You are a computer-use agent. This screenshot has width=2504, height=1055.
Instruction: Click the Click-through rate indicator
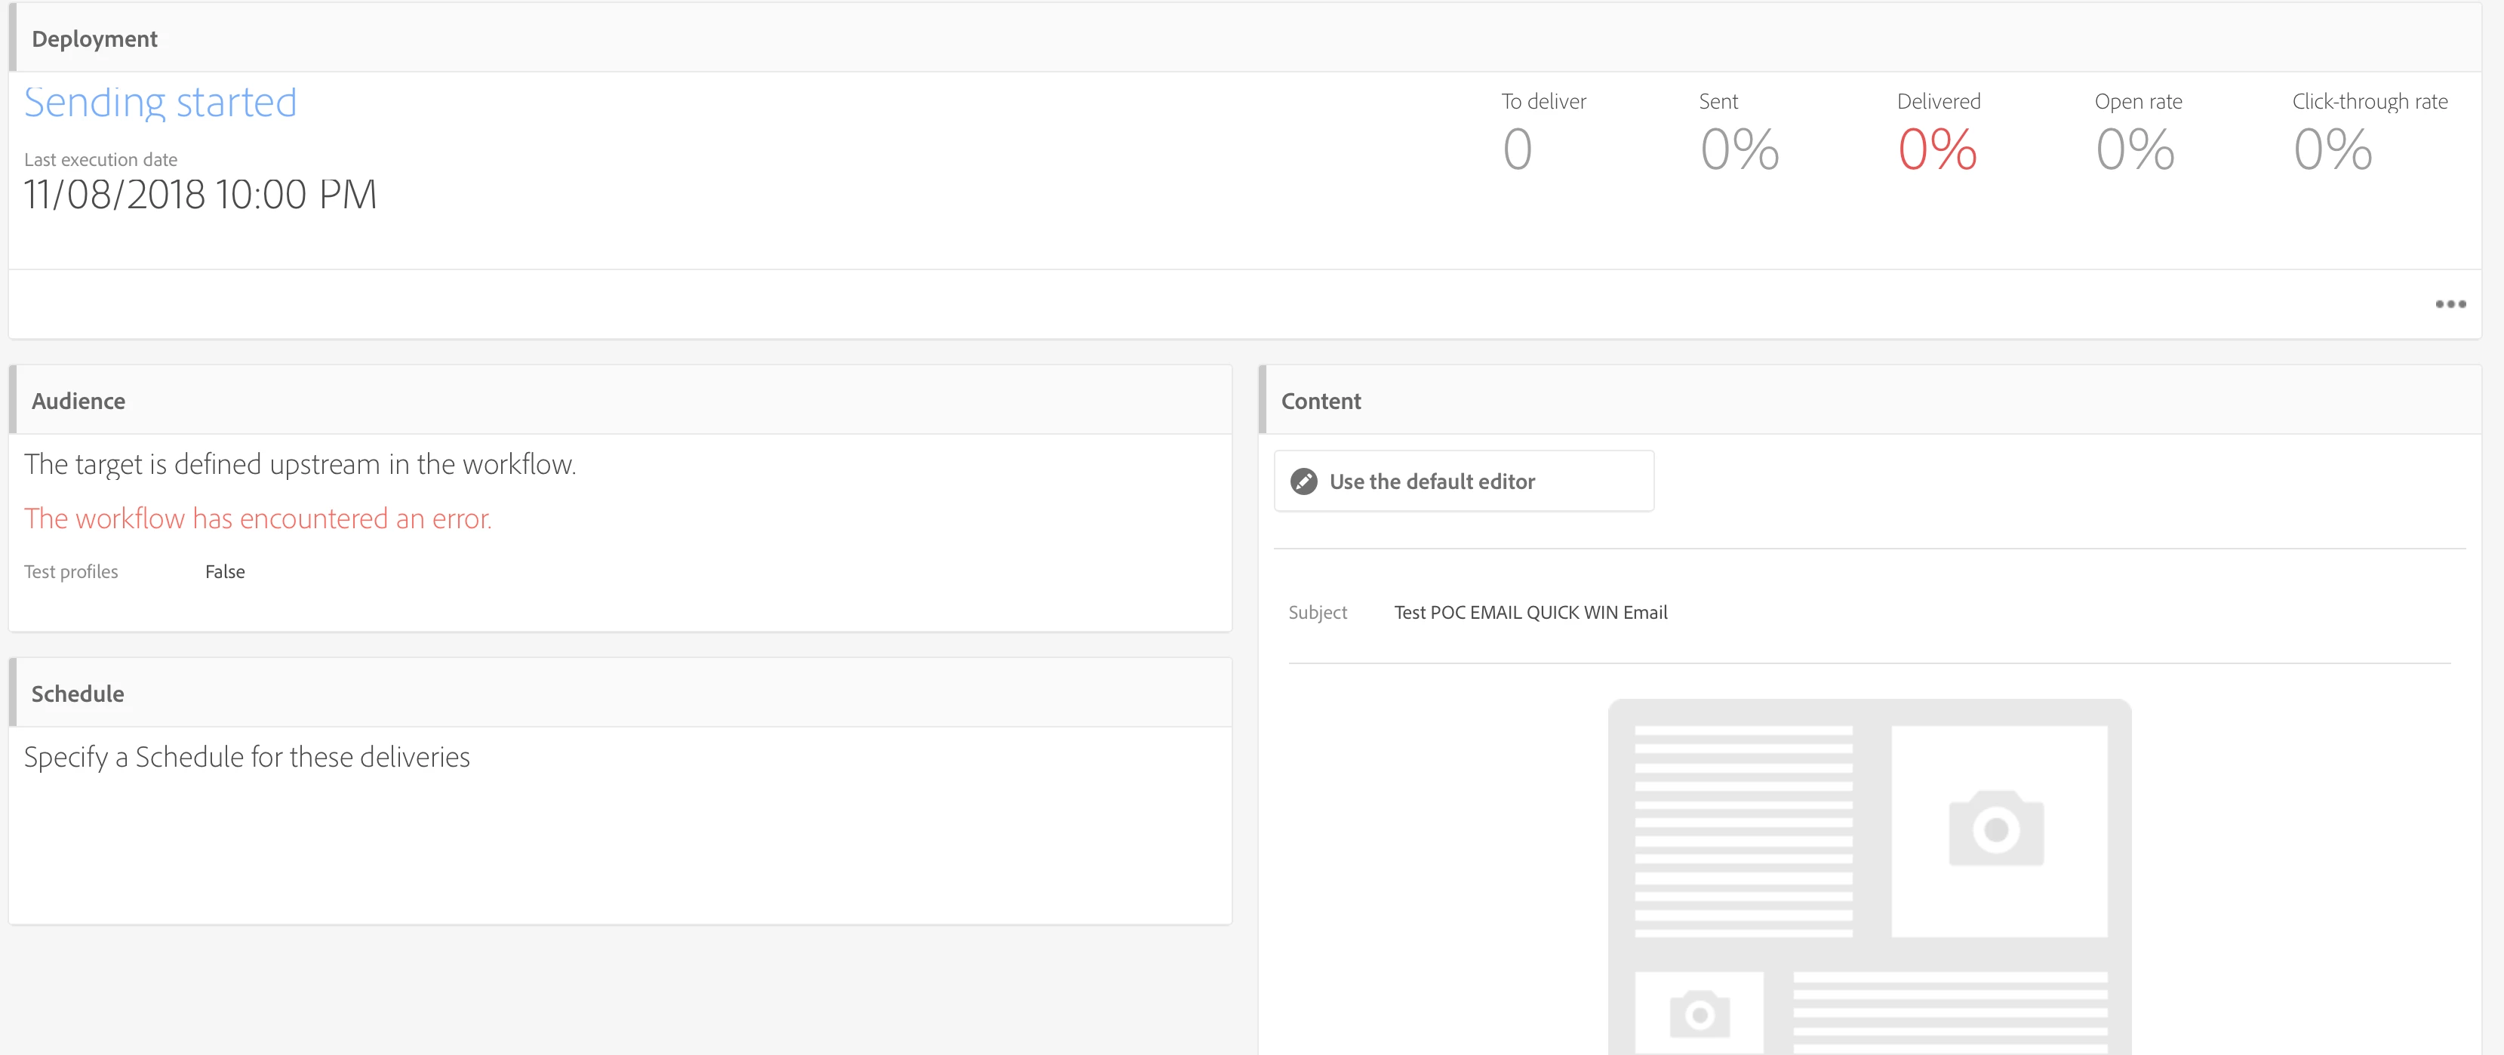tap(2333, 149)
